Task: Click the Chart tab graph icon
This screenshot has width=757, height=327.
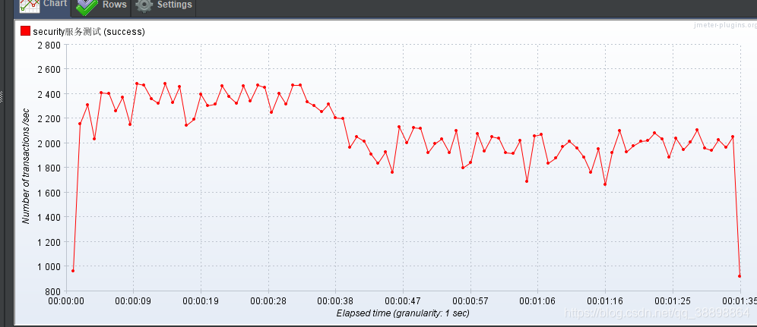Action: (29, 5)
